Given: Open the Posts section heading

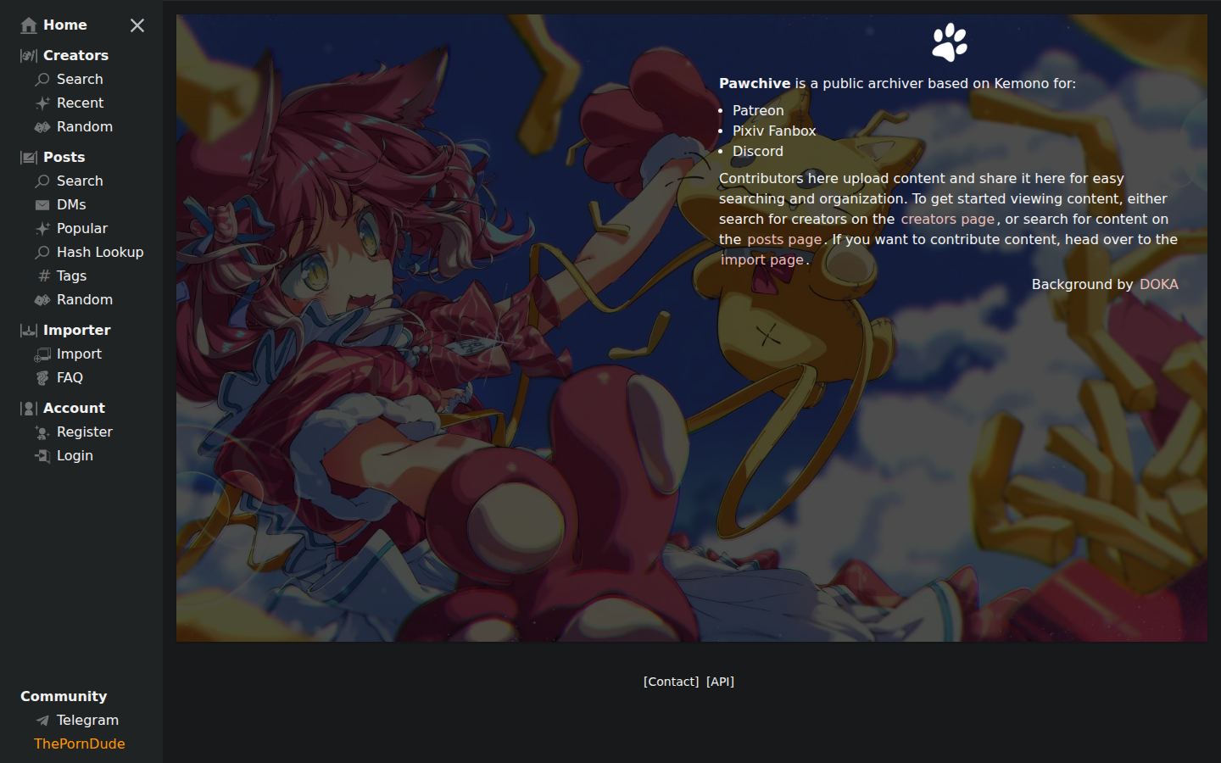Looking at the screenshot, I should point(64,158).
